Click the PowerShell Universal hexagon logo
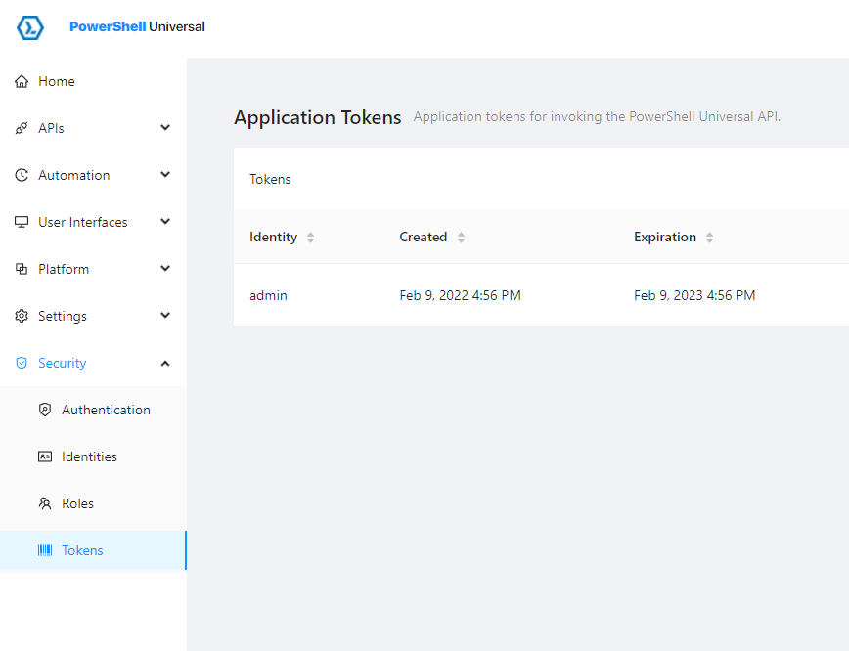The width and height of the screenshot is (849, 651). click(x=29, y=27)
